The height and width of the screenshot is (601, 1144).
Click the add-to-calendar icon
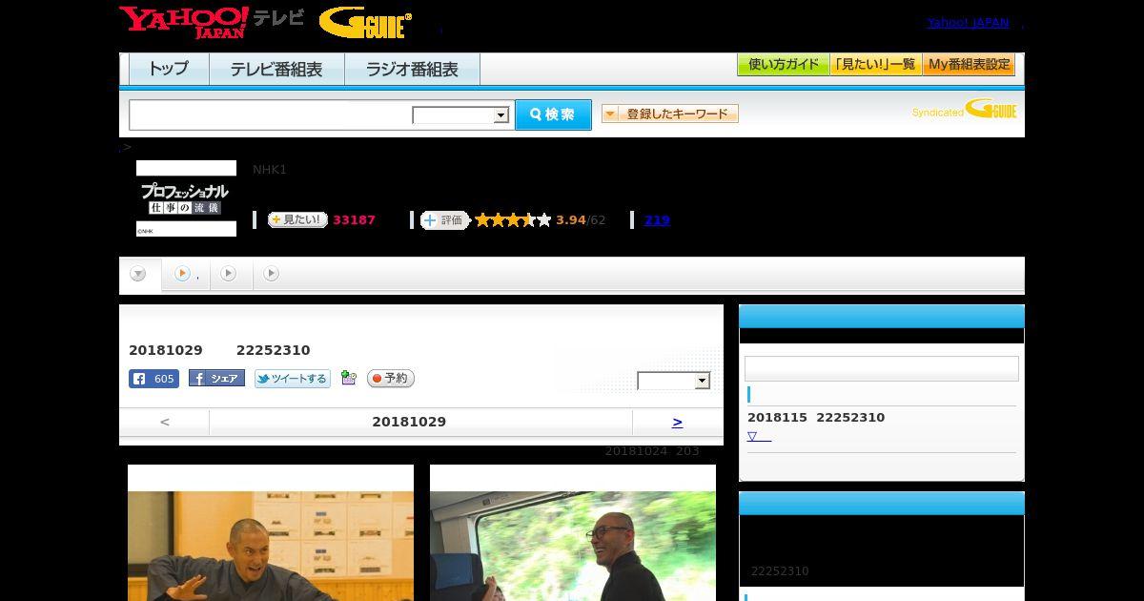[349, 379]
